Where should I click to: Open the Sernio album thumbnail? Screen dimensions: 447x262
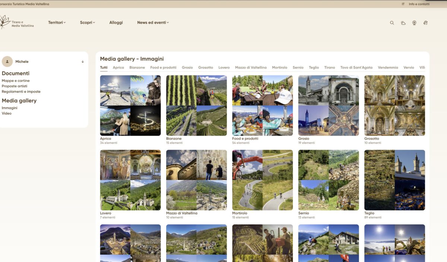click(329, 180)
